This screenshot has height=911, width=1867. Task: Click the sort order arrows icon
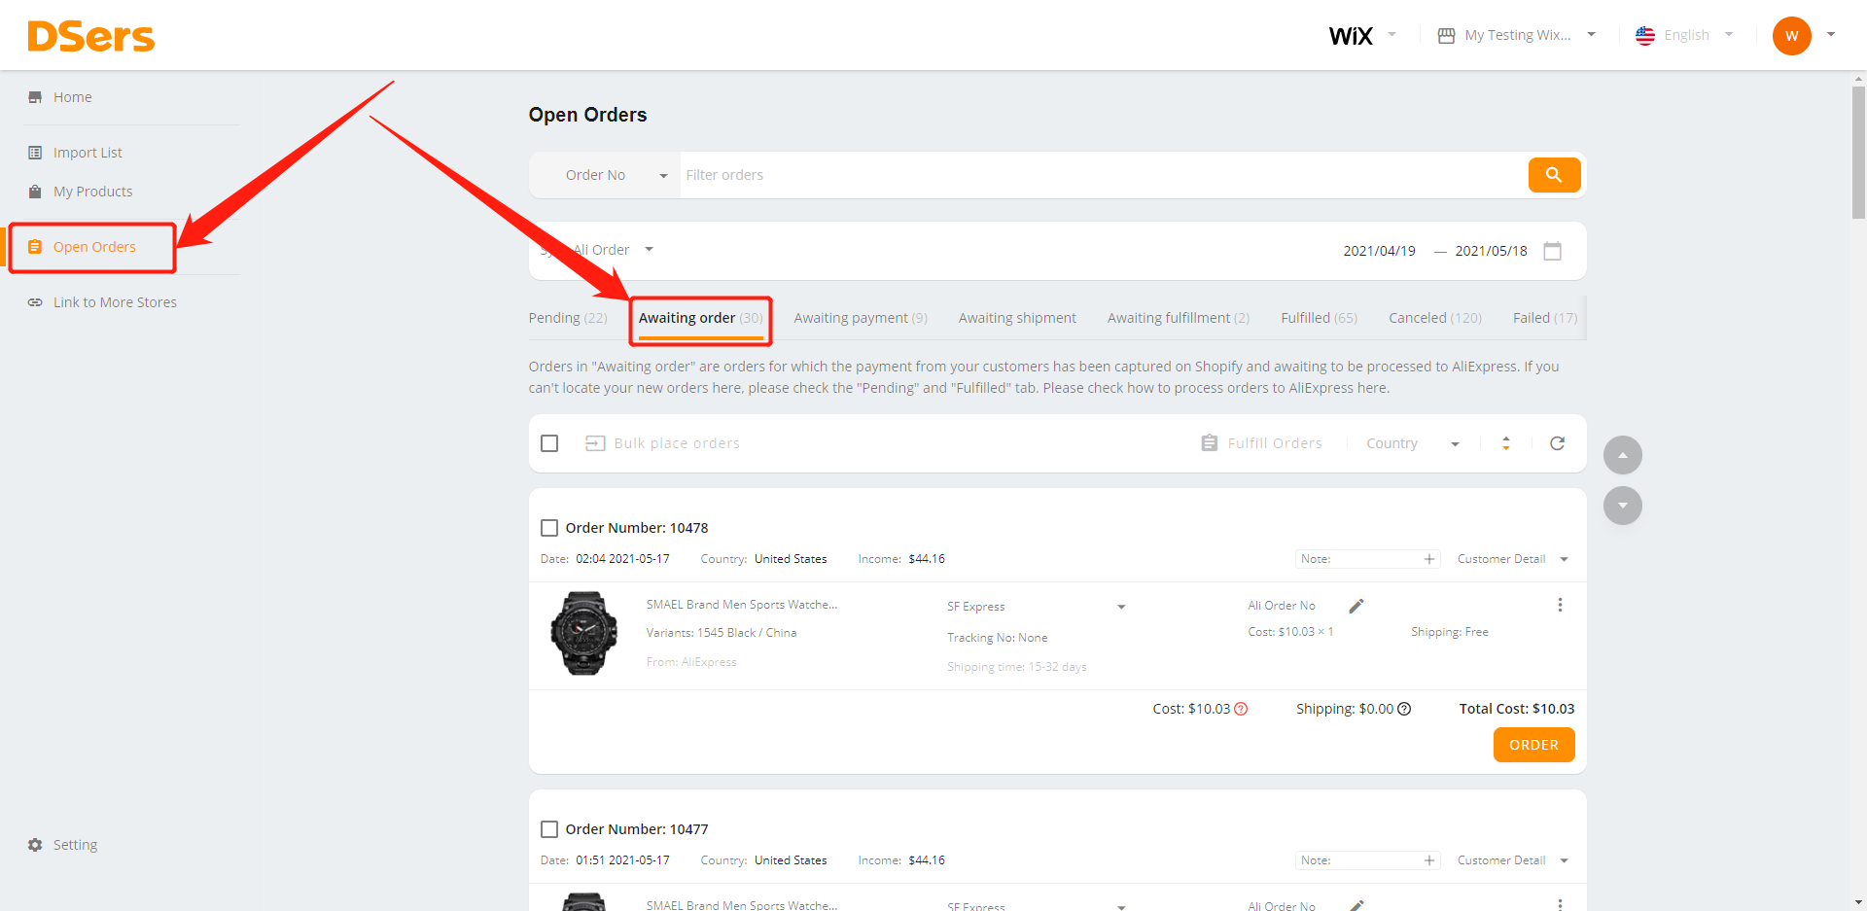tap(1506, 443)
